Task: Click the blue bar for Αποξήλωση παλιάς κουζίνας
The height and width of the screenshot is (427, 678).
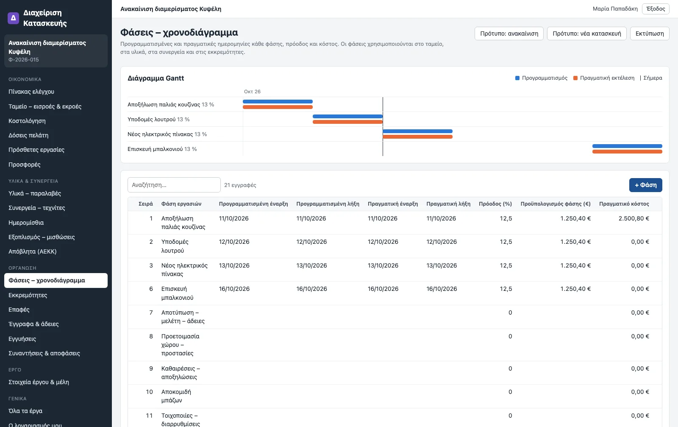Action: (x=278, y=102)
